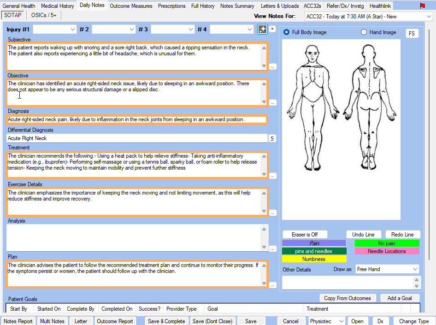Open the Subjective field ellipsis expand button

pyautogui.click(x=273, y=67)
